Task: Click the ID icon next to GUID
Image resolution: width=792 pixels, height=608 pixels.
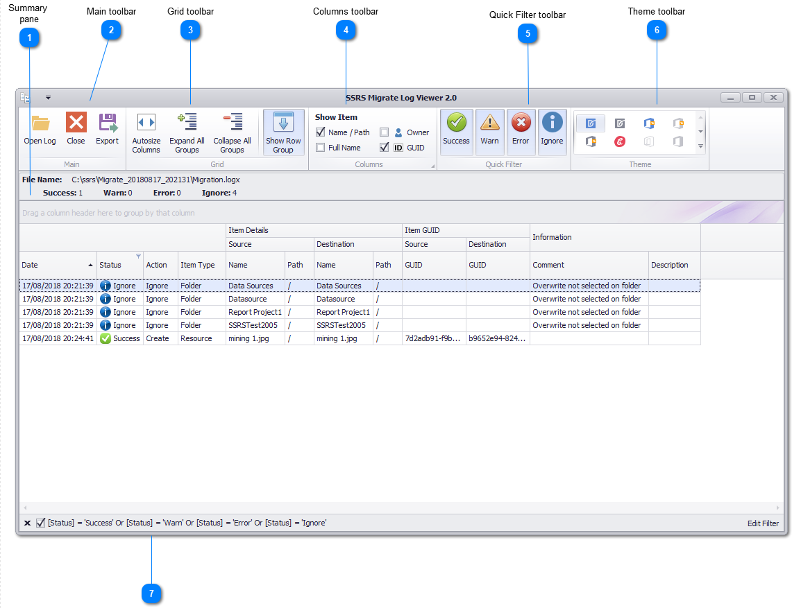Action: 398,148
